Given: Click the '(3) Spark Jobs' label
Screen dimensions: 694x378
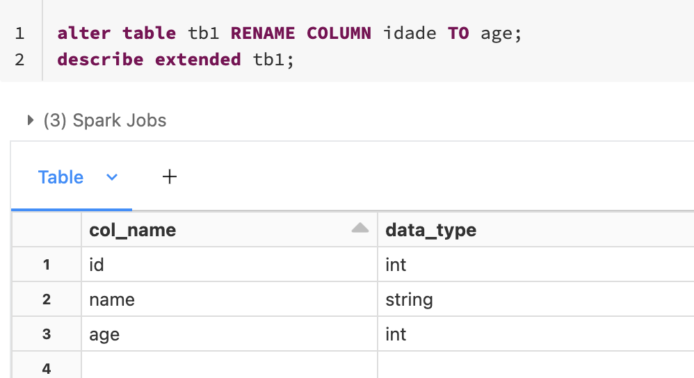Looking at the screenshot, I should 105,120.
